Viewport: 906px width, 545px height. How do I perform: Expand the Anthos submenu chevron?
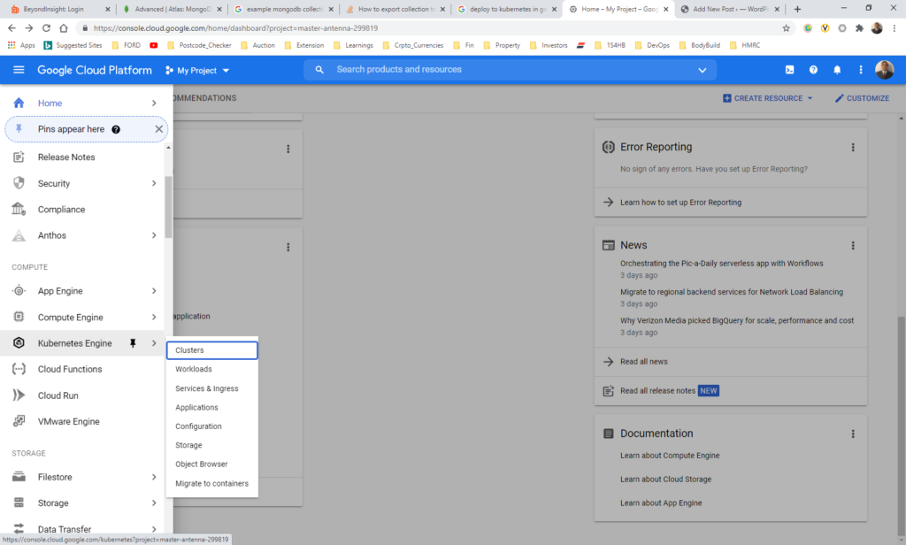(154, 235)
